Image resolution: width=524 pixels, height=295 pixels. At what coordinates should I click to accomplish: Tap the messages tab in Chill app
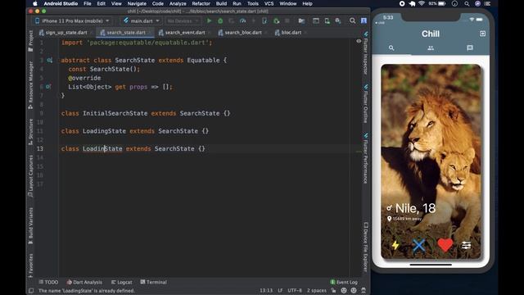click(470, 48)
